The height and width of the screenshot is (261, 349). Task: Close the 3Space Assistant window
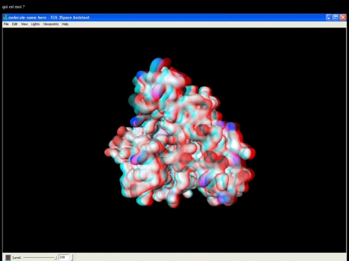[343, 17]
